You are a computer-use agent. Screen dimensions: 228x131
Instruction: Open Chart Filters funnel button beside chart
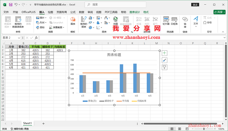coord(164,67)
